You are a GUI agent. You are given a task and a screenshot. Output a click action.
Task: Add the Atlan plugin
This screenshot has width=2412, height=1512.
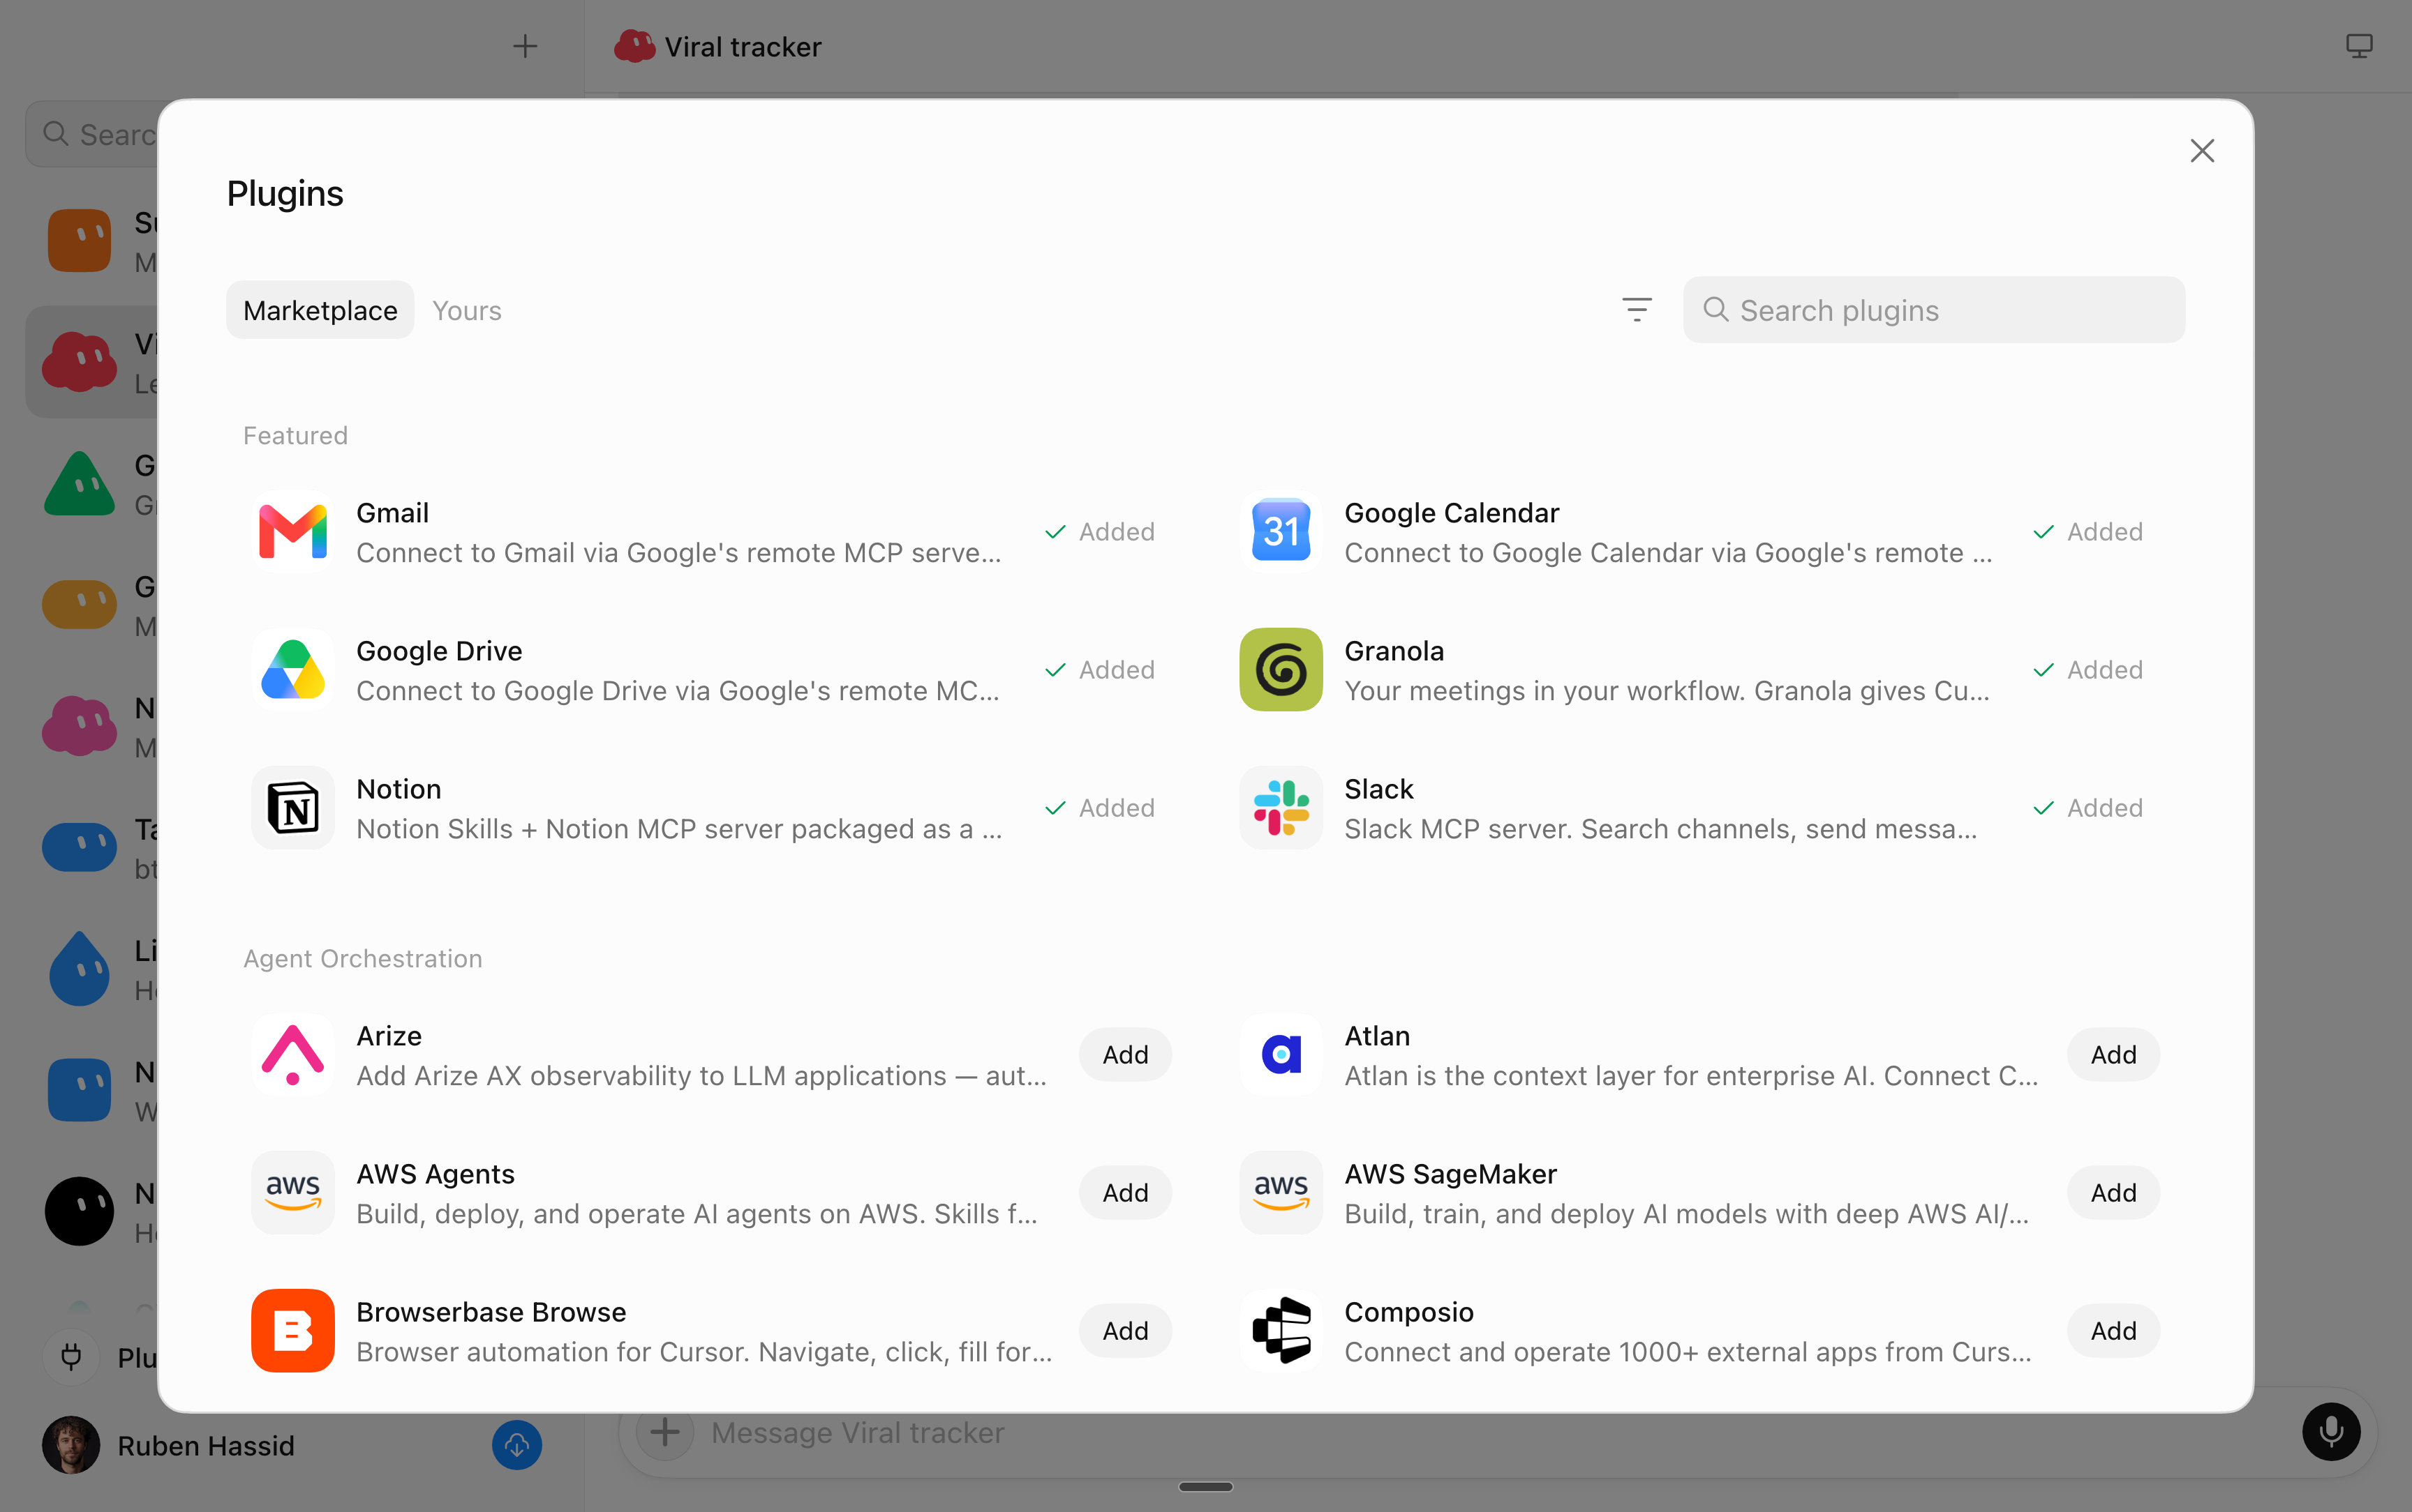2113,1054
